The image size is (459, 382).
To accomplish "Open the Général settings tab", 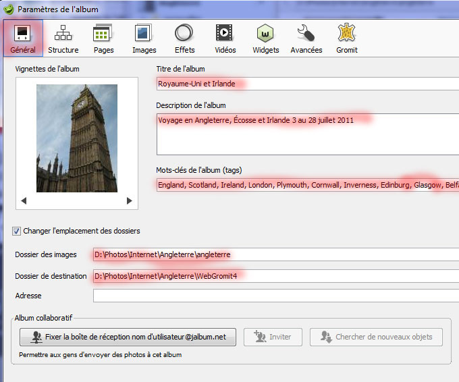I will [22, 38].
